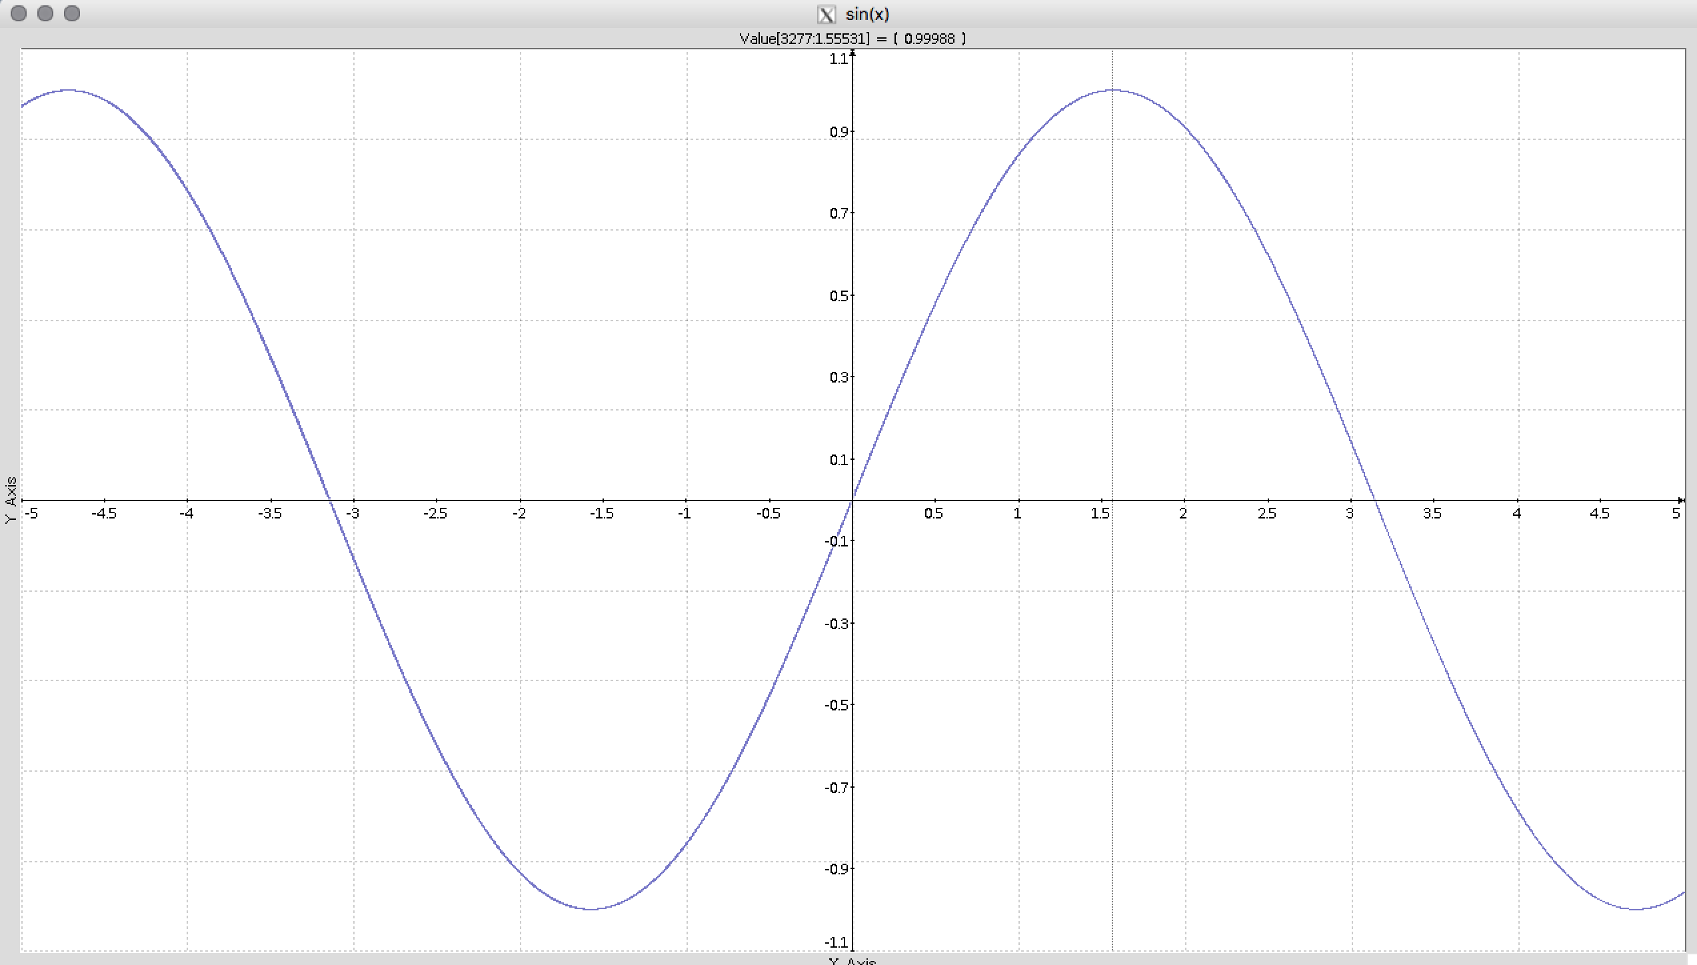Click the gray minimize window button
The width and height of the screenshot is (1697, 965).
pyautogui.click(x=45, y=13)
